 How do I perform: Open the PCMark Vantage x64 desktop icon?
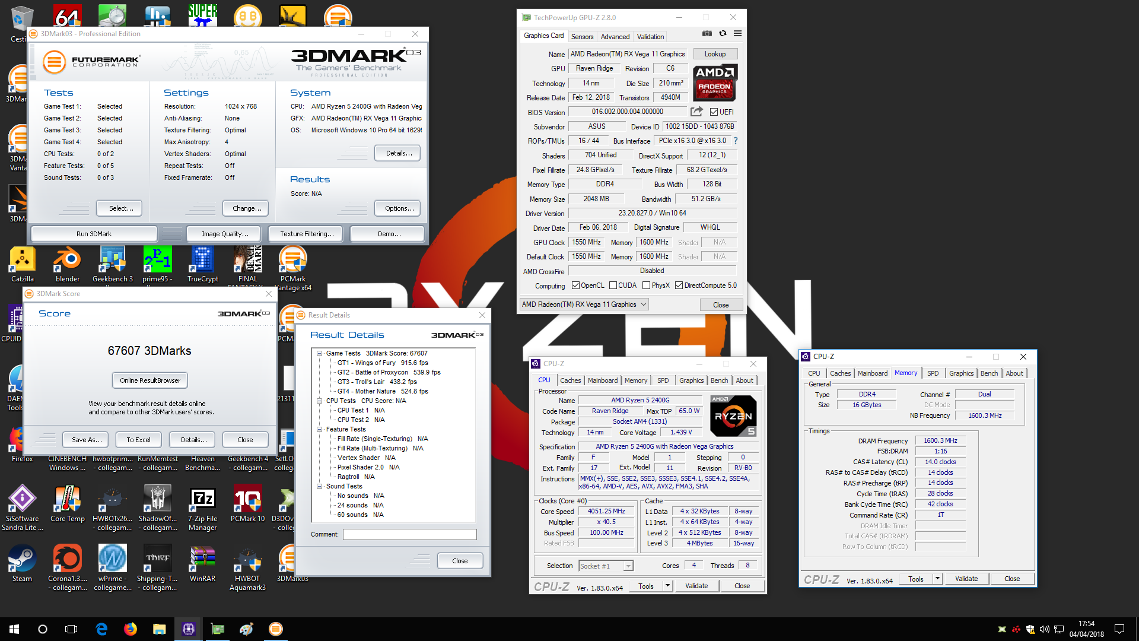pyautogui.click(x=293, y=269)
